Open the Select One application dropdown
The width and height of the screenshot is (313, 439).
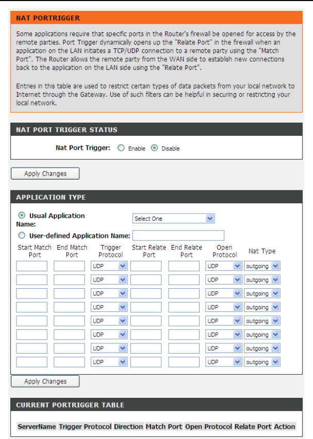coord(174,218)
